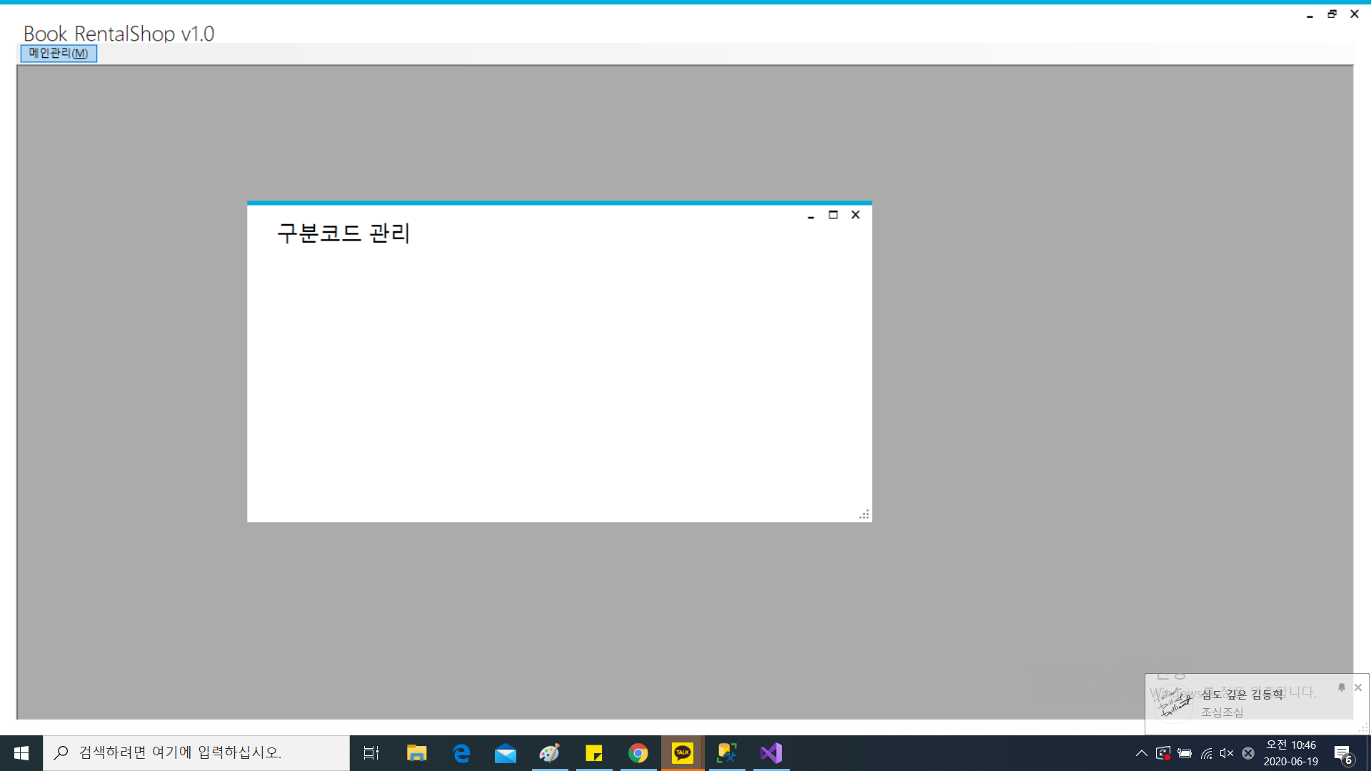
Task: Dismiss the KakaoTalk notification popup
Action: coord(1358,687)
